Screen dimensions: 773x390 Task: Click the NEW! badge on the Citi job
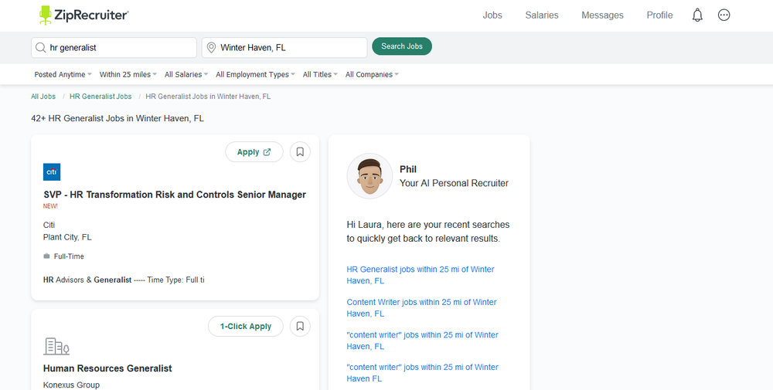click(x=50, y=206)
